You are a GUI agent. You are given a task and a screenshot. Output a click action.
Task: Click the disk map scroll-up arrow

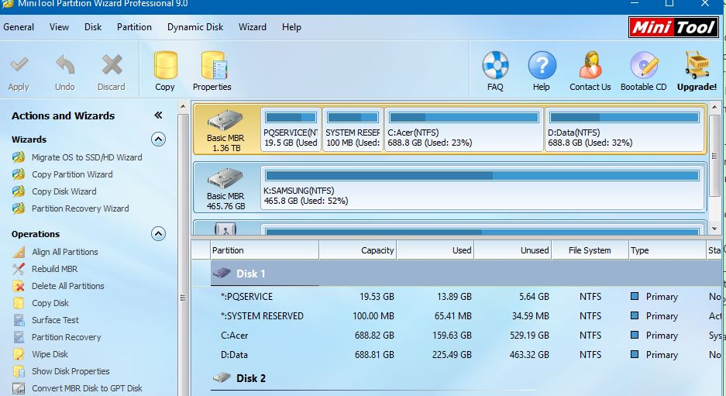click(x=714, y=107)
